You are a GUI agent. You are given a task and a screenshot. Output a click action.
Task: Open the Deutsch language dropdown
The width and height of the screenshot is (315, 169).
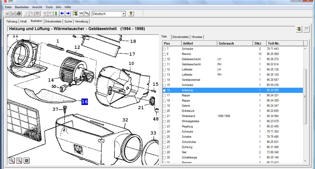124,14
